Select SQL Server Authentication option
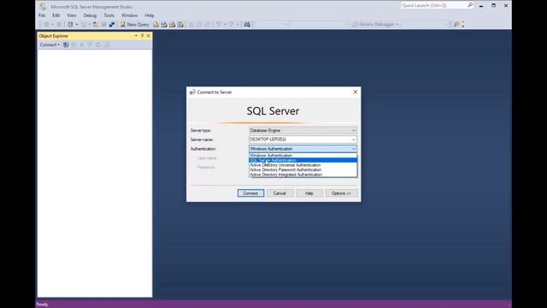 pos(303,160)
